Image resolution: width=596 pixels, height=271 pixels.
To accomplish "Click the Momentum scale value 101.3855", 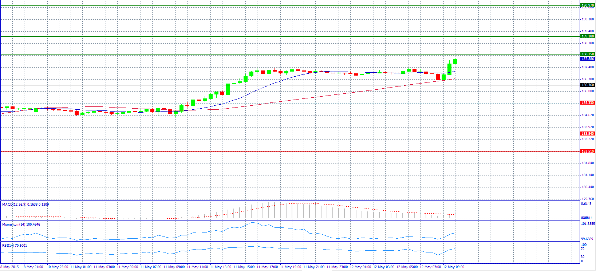I will pos(588,224).
